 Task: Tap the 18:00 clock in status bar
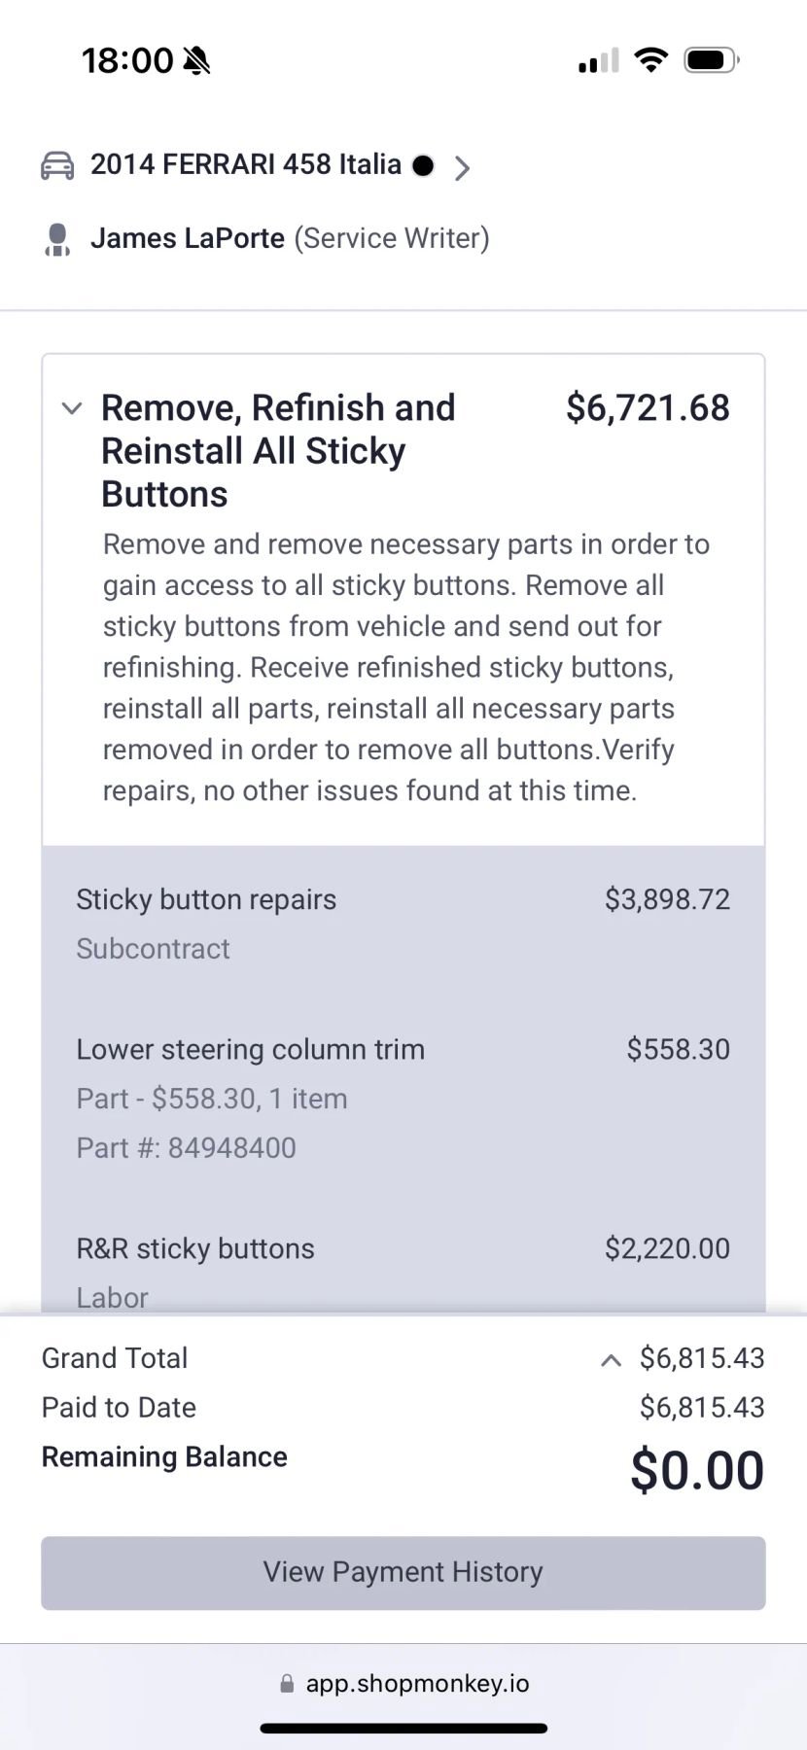126,61
